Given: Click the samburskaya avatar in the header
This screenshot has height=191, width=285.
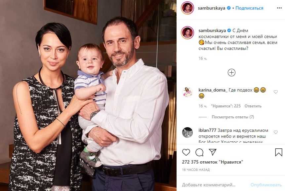Looking at the screenshot, I should (x=187, y=8).
